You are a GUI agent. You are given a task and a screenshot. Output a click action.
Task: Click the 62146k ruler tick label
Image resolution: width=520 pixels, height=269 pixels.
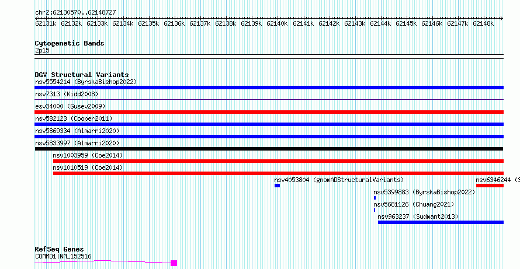tap(432, 24)
